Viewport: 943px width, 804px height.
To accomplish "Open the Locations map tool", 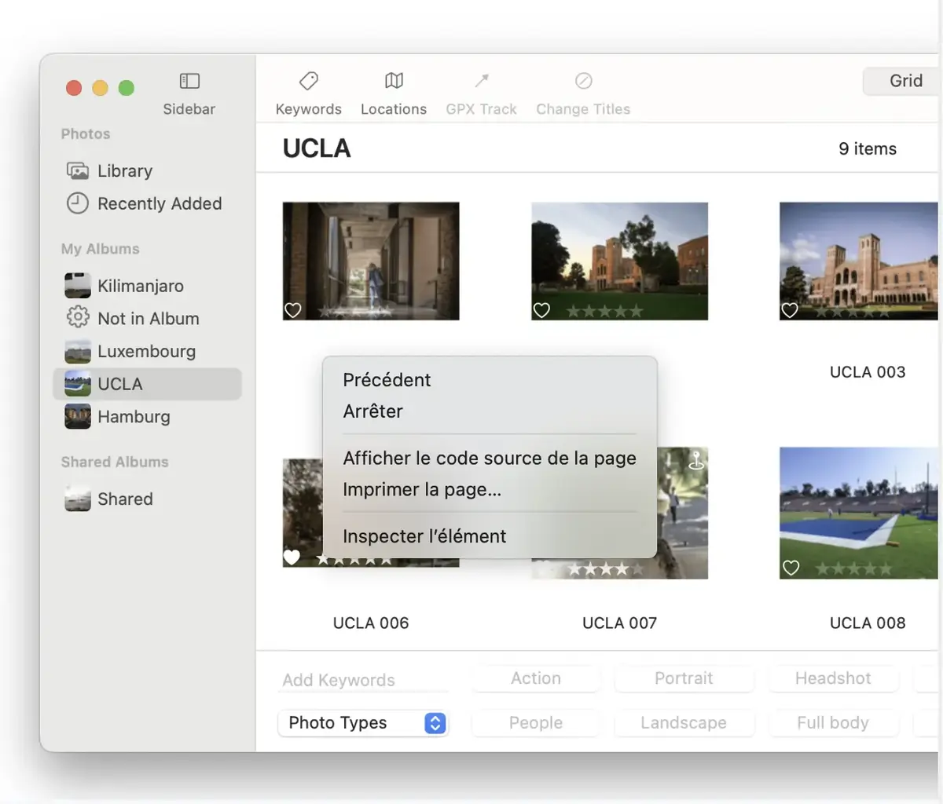I will tap(394, 81).
